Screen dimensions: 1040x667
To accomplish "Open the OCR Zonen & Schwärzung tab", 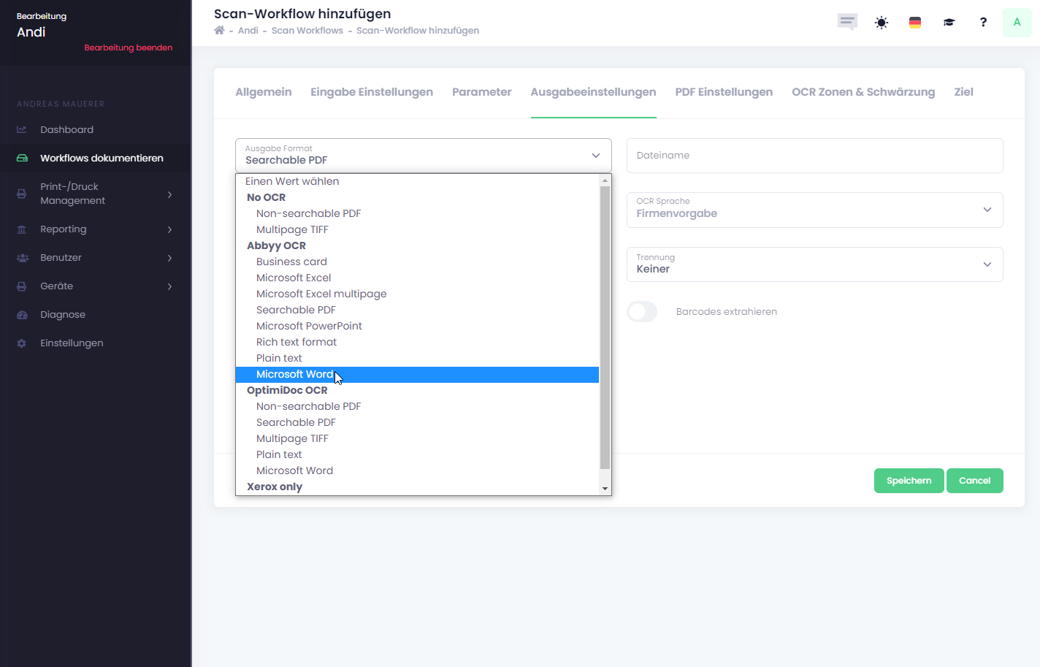I will click(863, 92).
